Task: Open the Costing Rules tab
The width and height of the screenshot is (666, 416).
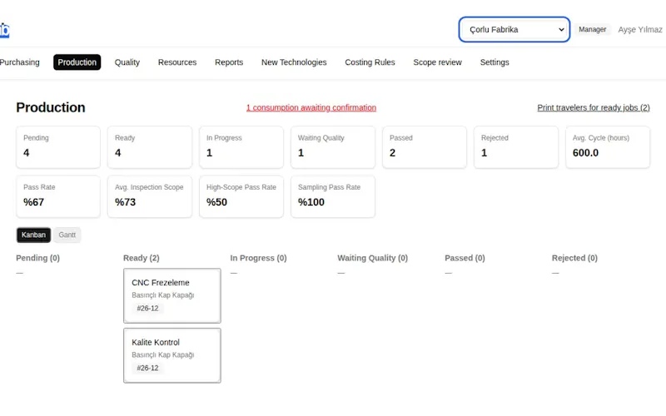Action: [370, 62]
